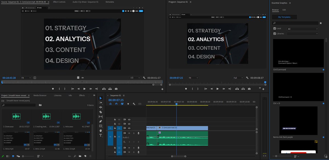
Task: Play the Program monitor sequence
Action: [x=217, y=89]
